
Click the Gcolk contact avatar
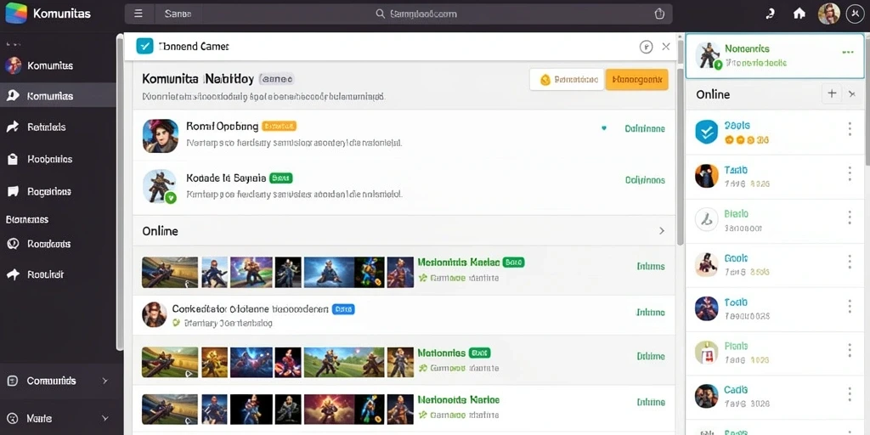pyautogui.click(x=707, y=265)
